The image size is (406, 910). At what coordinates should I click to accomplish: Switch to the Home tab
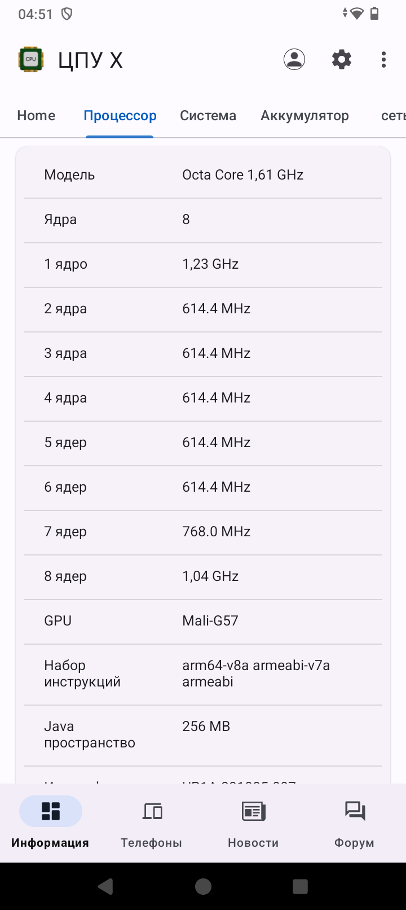point(36,116)
